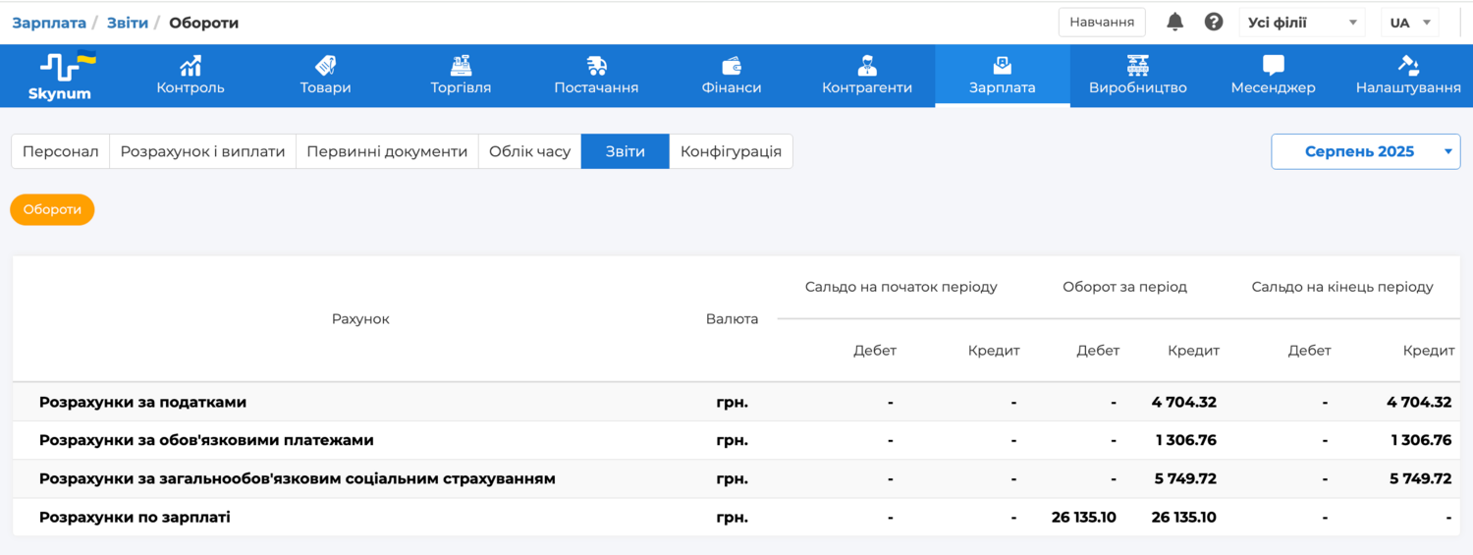The width and height of the screenshot is (1473, 555).
Task: Expand the Серпень 2025 period selector
Action: coord(1365,151)
